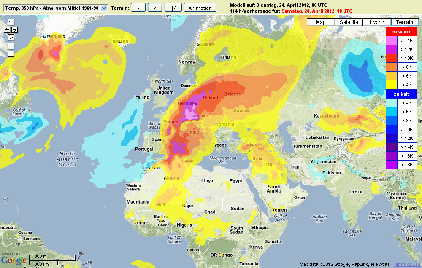Click the cold > 12K legend swatch
Viewport: 422px width, 268px height.
coord(392,139)
